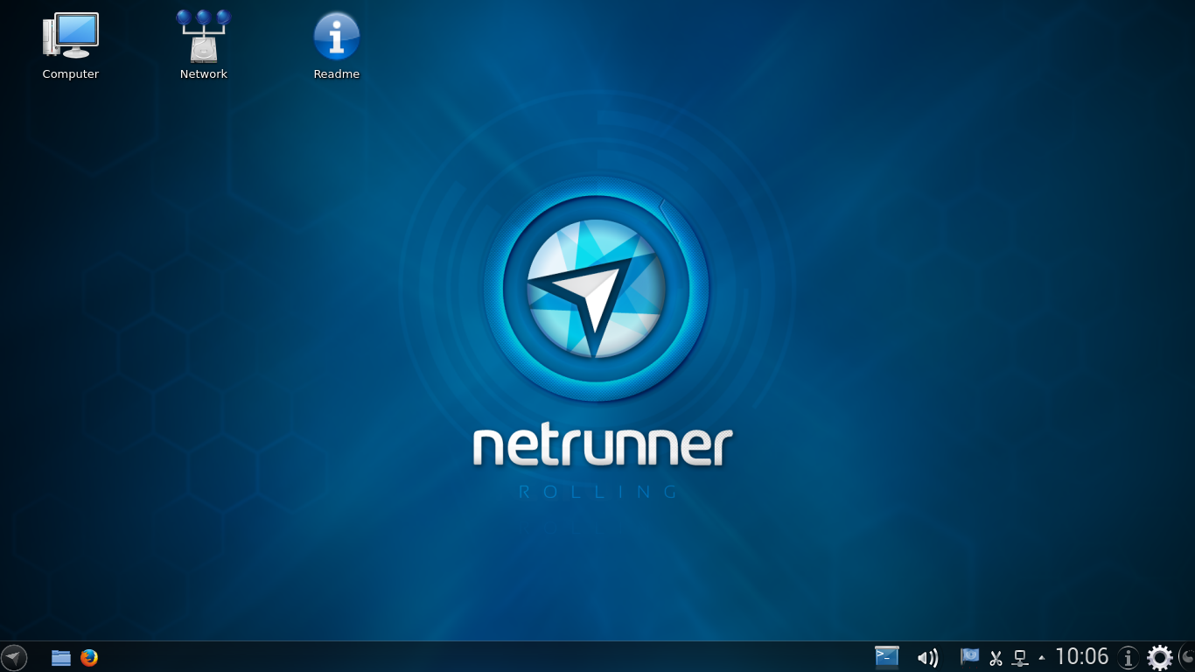The height and width of the screenshot is (672, 1195).
Task: Launch Firefox from the taskbar
Action: [89, 657]
